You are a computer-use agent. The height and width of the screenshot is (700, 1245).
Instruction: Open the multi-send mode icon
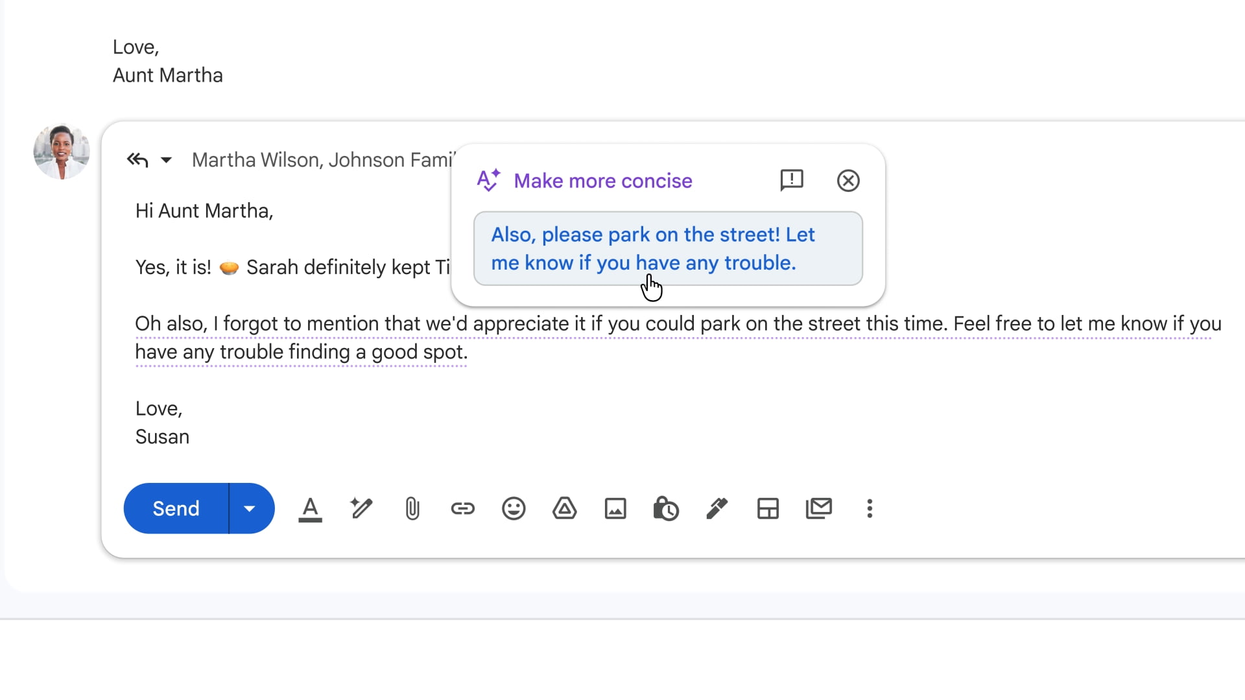[x=818, y=508]
